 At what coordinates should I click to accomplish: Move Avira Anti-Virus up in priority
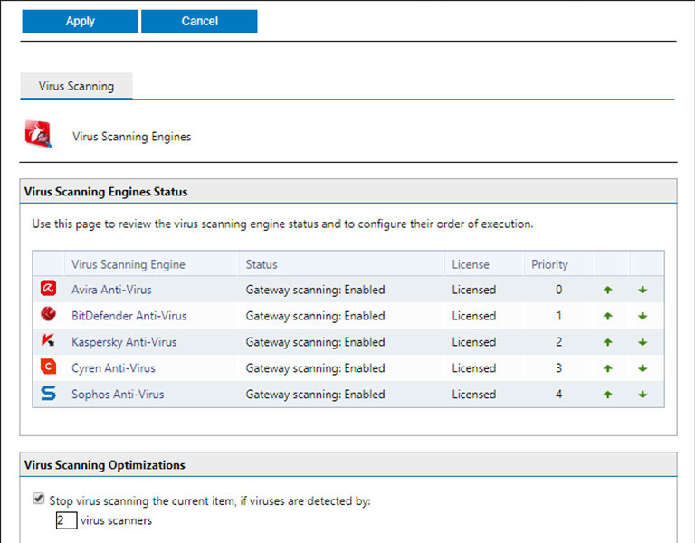(608, 290)
